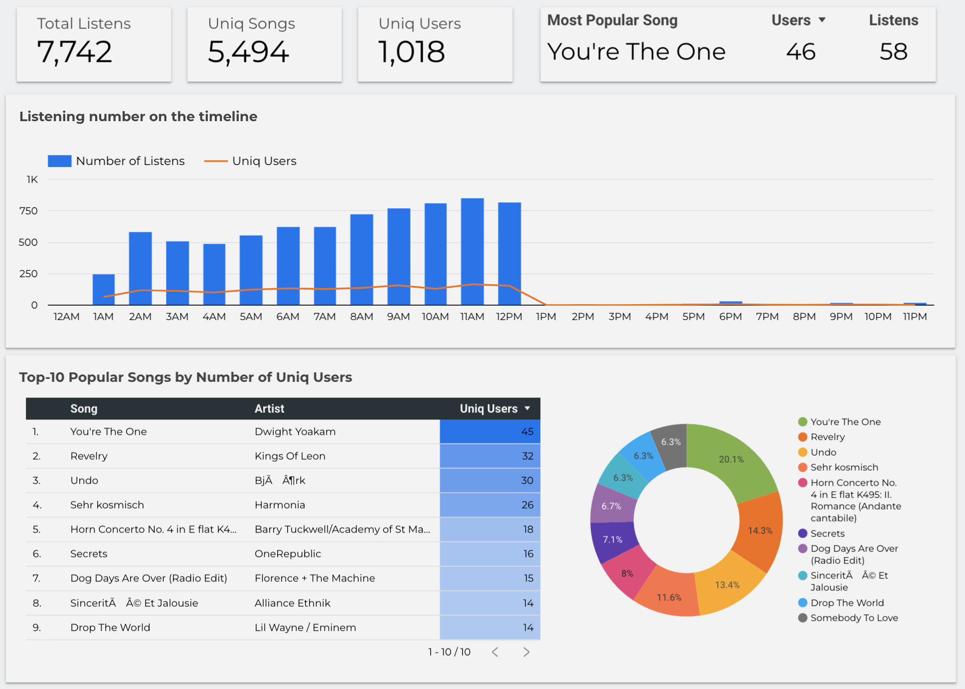Click the 5AM bar in timeline chart

251,270
